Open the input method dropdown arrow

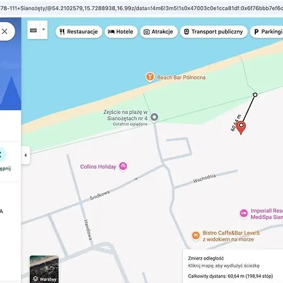click(x=43, y=30)
